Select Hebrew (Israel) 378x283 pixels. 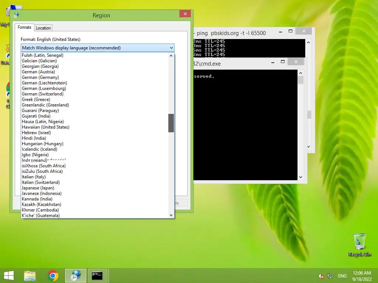click(94, 133)
